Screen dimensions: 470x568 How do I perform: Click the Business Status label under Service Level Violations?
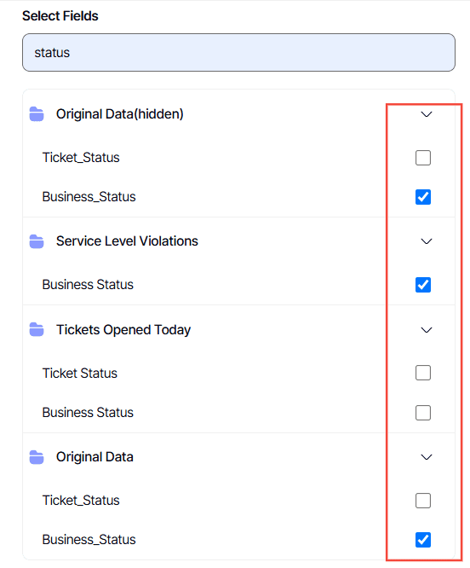click(x=88, y=285)
